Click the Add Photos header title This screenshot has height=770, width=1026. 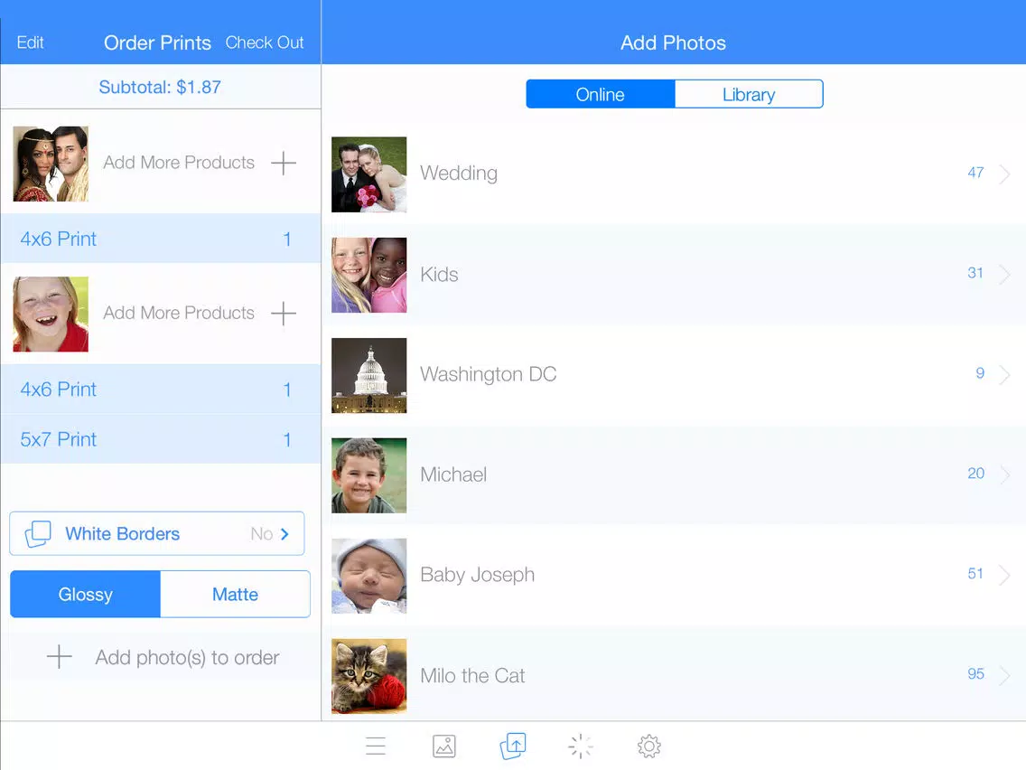pyautogui.click(x=674, y=42)
